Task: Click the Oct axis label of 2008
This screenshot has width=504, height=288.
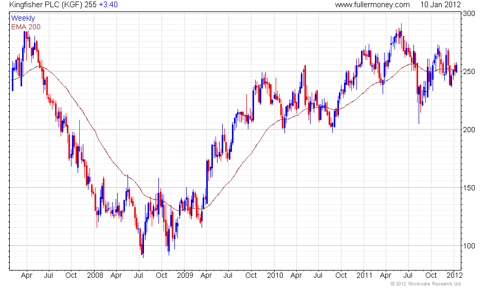Action: pyautogui.click(x=161, y=276)
